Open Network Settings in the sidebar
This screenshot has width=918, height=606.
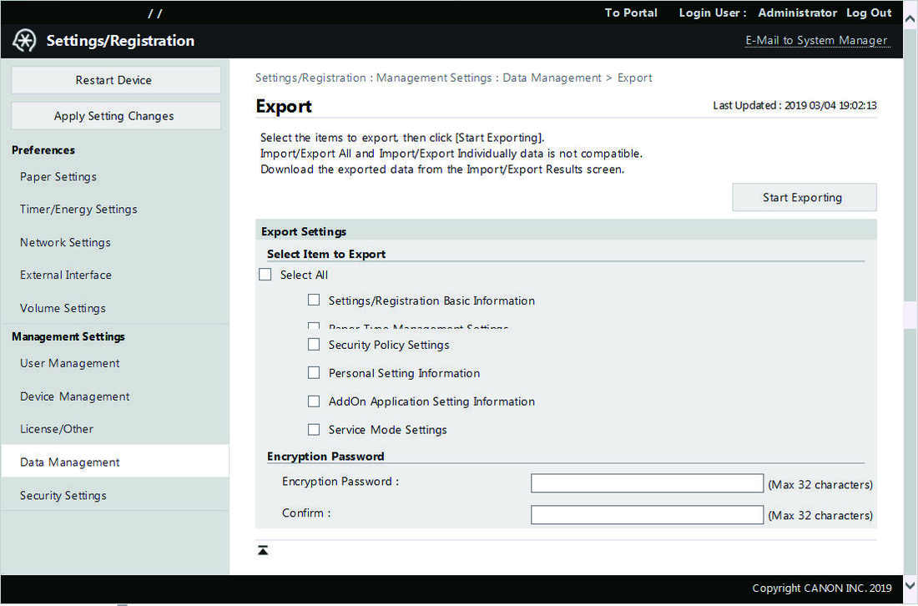point(65,242)
